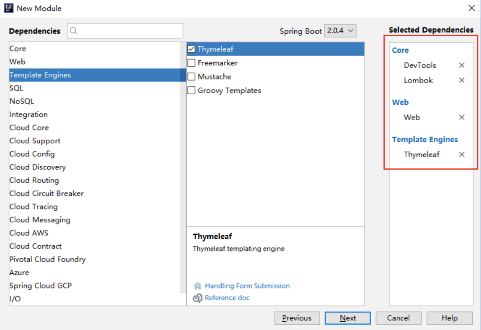
Task: Click the reference doc icon
Action: pyautogui.click(x=198, y=298)
